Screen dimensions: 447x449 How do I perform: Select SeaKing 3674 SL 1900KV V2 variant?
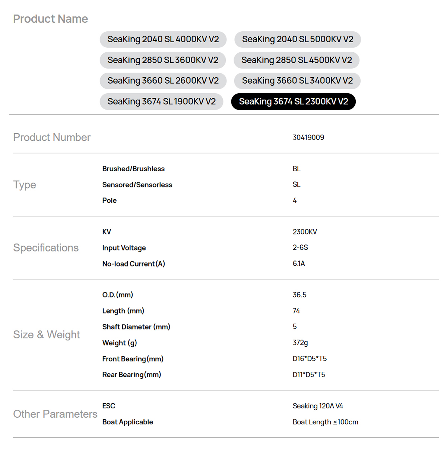(162, 102)
